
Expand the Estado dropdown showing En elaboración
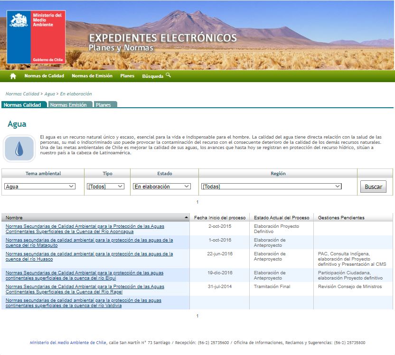tap(162, 187)
